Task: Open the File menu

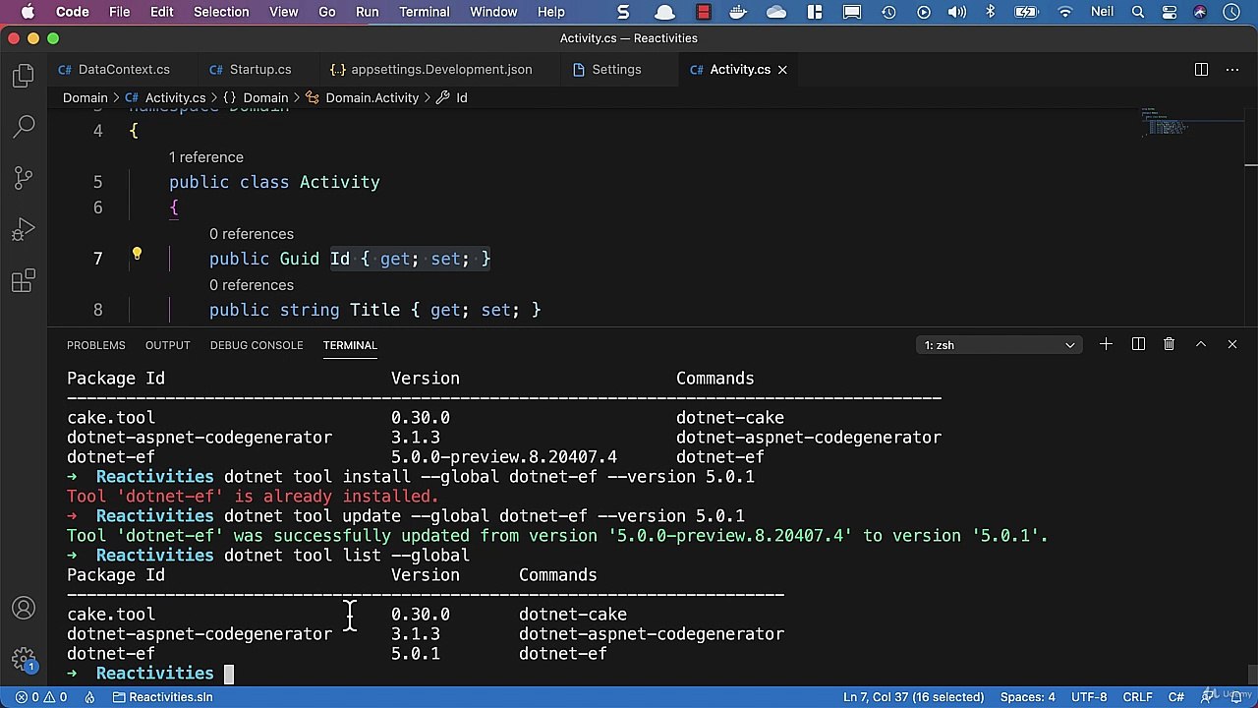Action: click(119, 12)
